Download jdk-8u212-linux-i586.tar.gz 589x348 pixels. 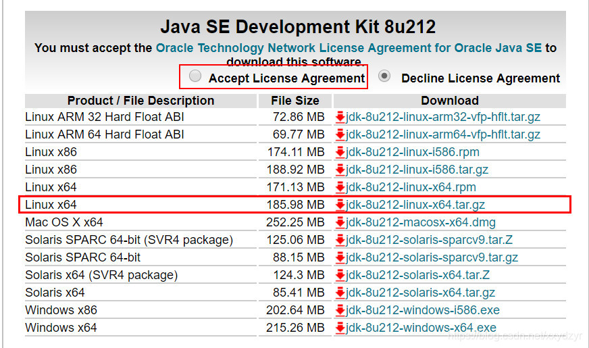point(417,170)
